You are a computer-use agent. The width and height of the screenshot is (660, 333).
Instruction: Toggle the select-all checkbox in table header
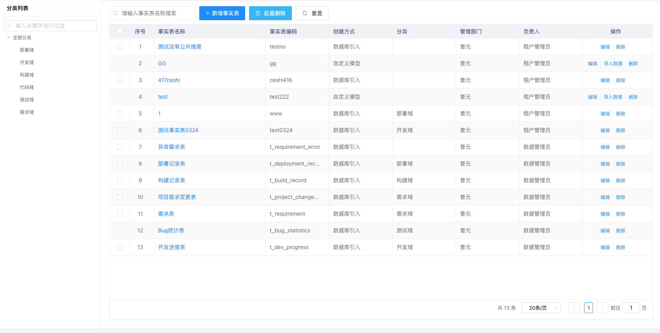pos(120,31)
